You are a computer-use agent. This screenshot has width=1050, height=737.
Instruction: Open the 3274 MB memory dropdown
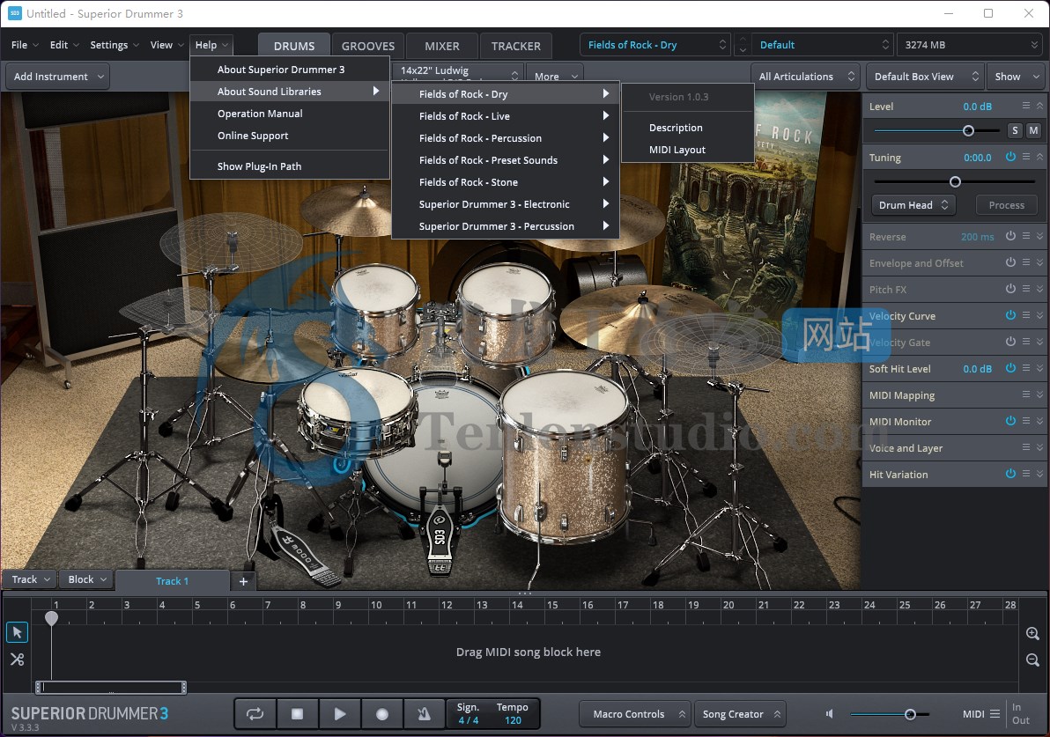[x=970, y=45]
